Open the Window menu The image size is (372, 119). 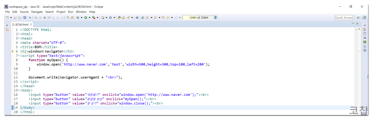coord(81,12)
